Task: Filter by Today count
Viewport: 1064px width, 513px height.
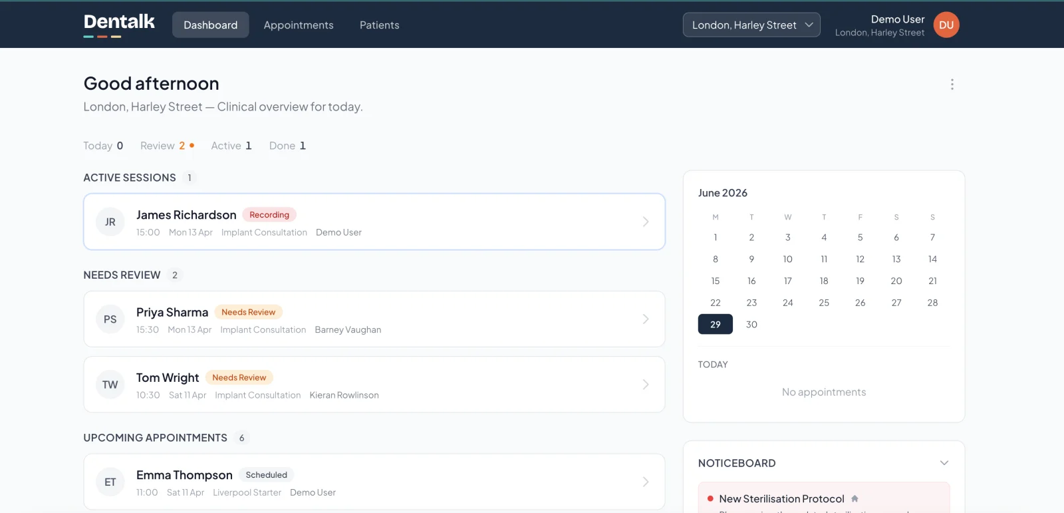Action: (x=103, y=146)
